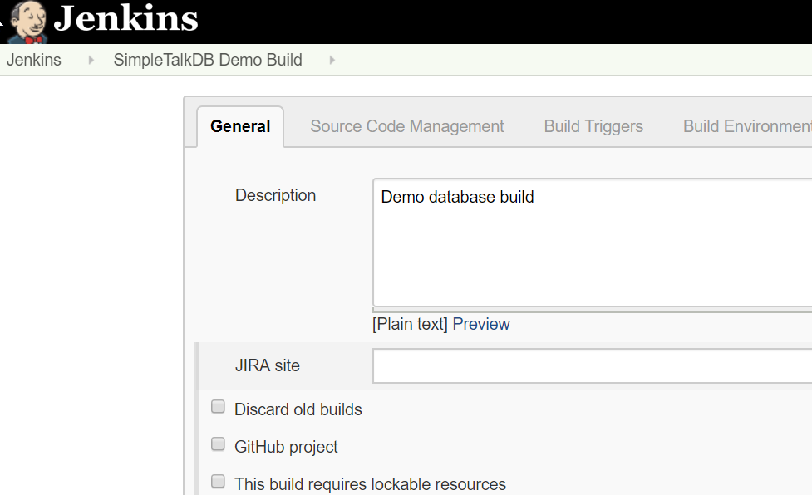This screenshot has width=812, height=495.
Task: Click the [Plain text] formatting link
Action: click(x=409, y=323)
